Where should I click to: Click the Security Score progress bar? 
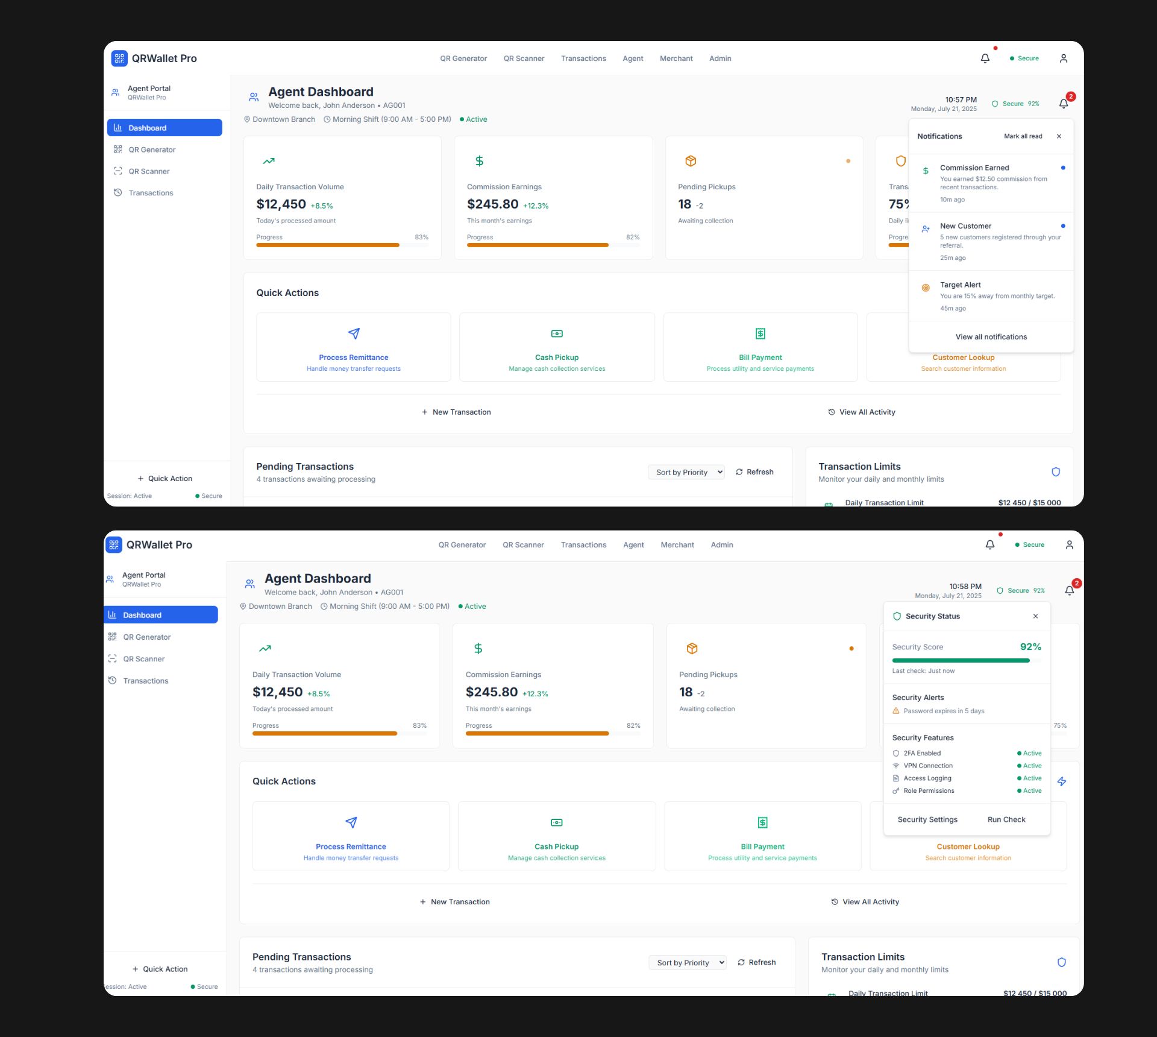point(966,661)
